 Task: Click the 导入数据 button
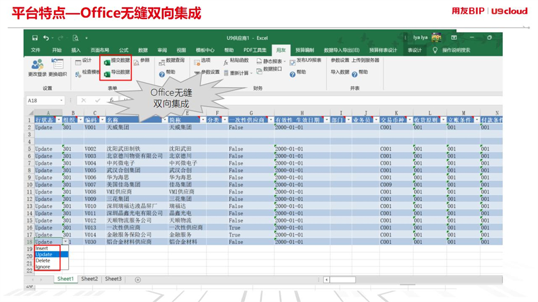coord(340,73)
